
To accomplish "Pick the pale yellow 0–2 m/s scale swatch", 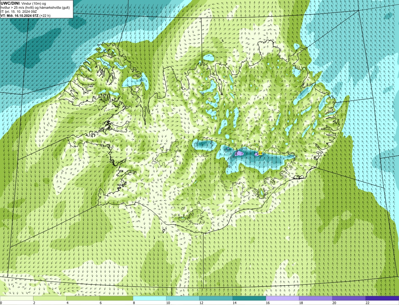I will [x=17, y=298].
